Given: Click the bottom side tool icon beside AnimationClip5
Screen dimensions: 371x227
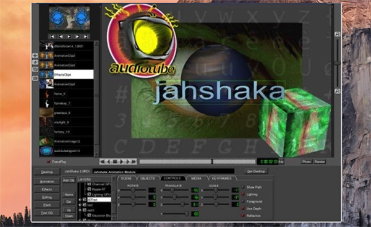Looking at the screenshot, I should (35, 78).
